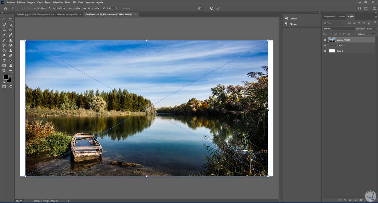Click the swap foreground/background colors arrow

10,75
